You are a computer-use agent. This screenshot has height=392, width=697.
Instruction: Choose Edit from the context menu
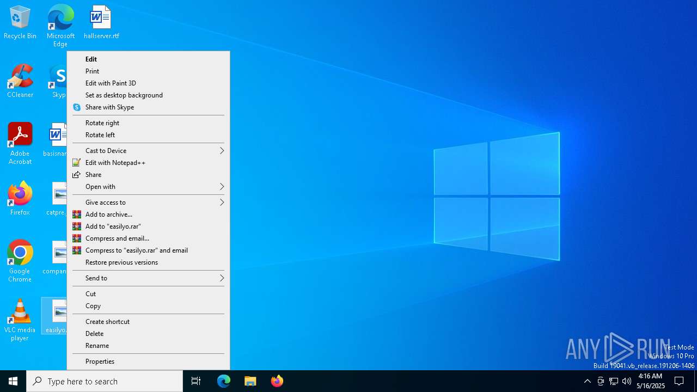(148, 59)
